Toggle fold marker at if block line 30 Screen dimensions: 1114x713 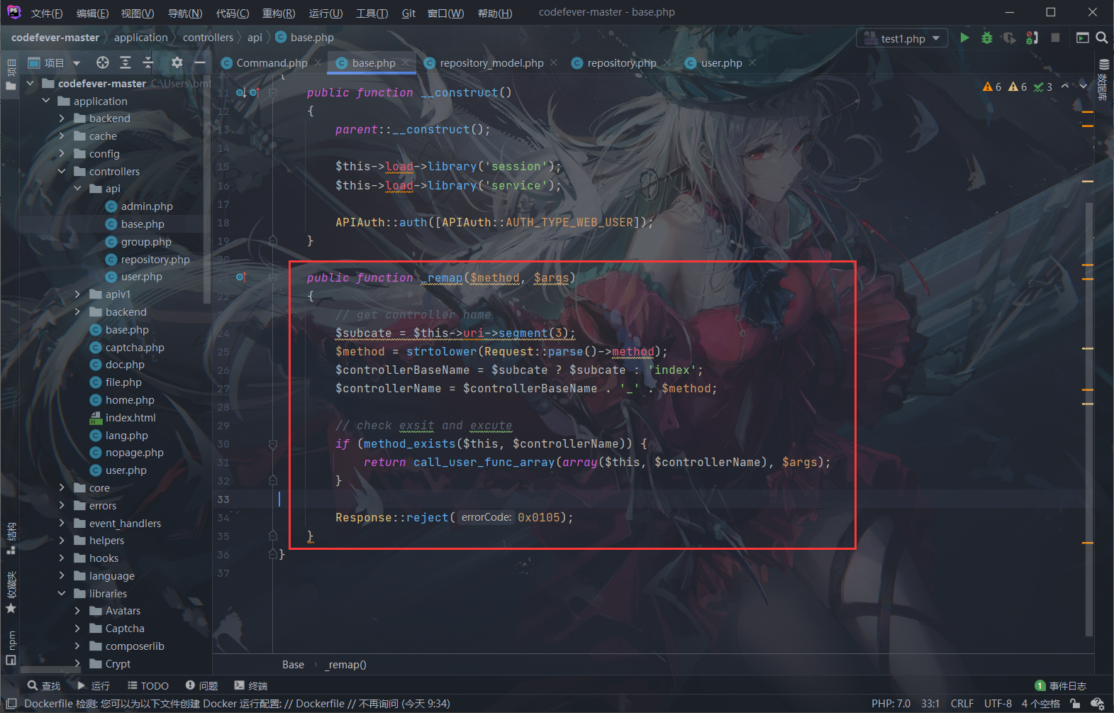click(x=273, y=444)
